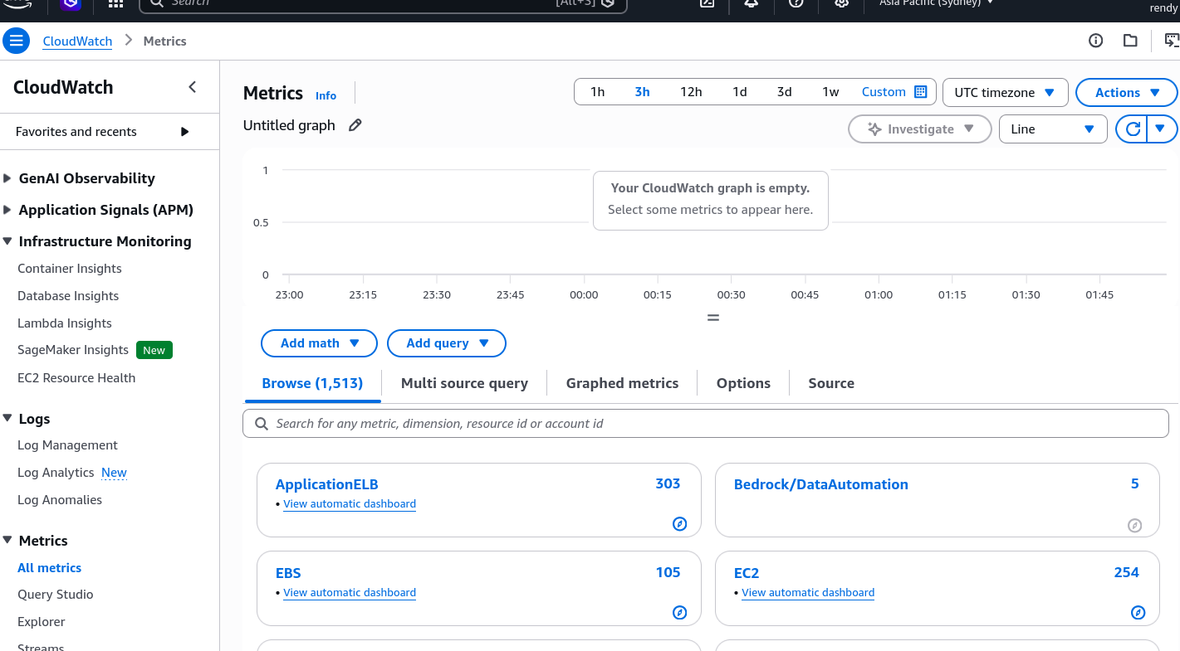Open the Graphed metrics tab
The width and height of the screenshot is (1180, 651).
pos(622,383)
